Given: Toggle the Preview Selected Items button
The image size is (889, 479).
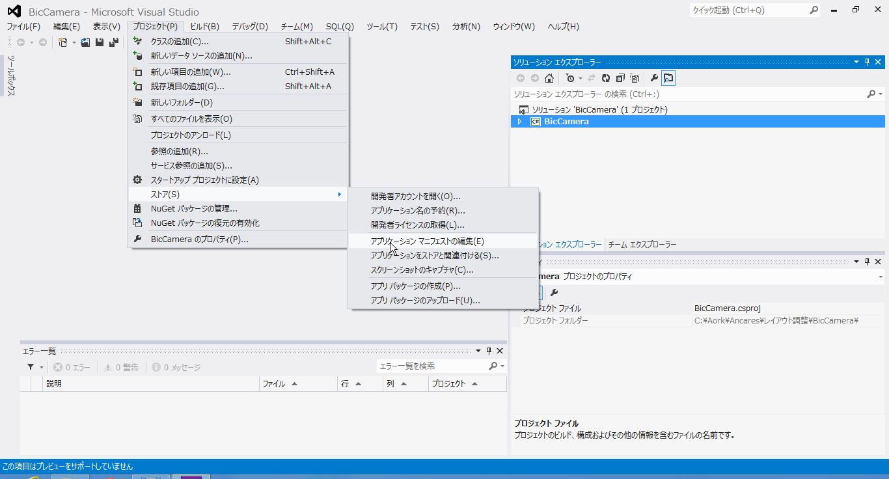Looking at the screenshot, I should click(x=668, y=78).
